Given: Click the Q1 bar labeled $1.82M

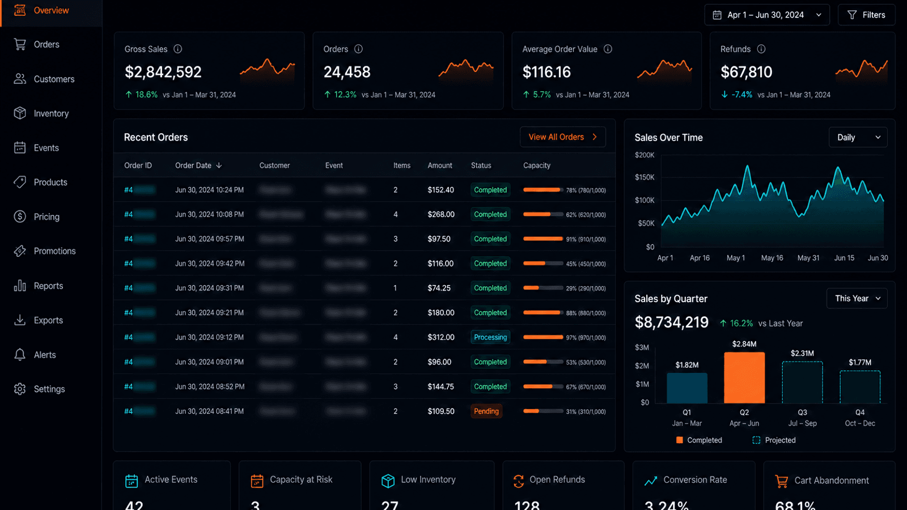Looking at the screenshot, I should coord(687,388).
